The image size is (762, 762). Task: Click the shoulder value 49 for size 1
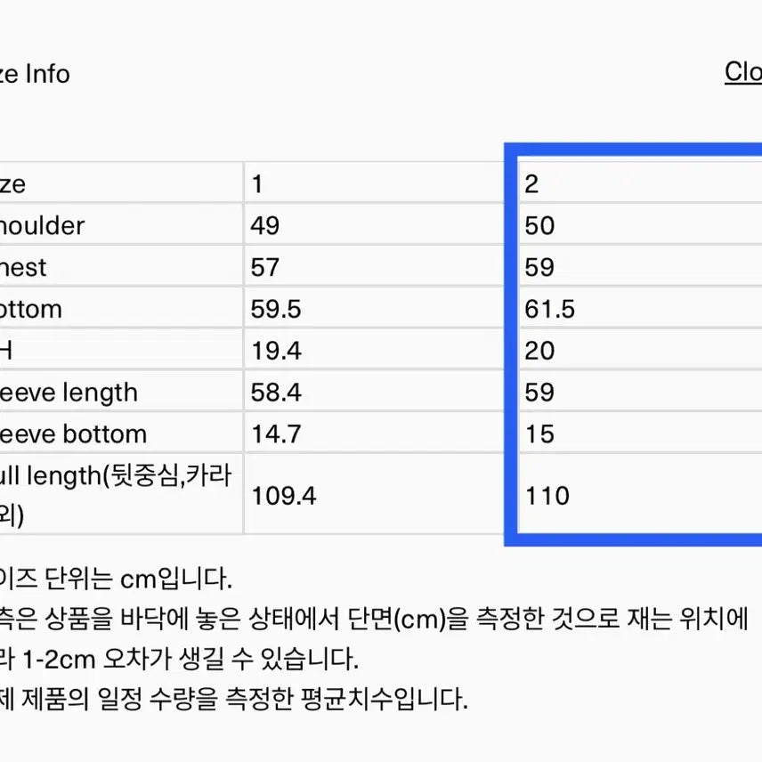pos(264,226)
